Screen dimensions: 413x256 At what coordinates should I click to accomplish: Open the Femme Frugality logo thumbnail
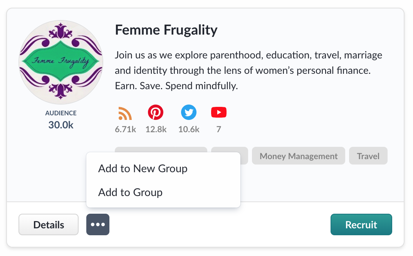(x=61, y=62)
